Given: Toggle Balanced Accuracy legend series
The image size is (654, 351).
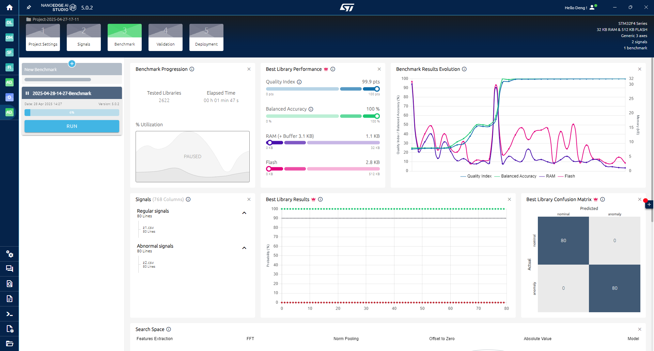Looking at the screenshot, I should pos(515,176).
